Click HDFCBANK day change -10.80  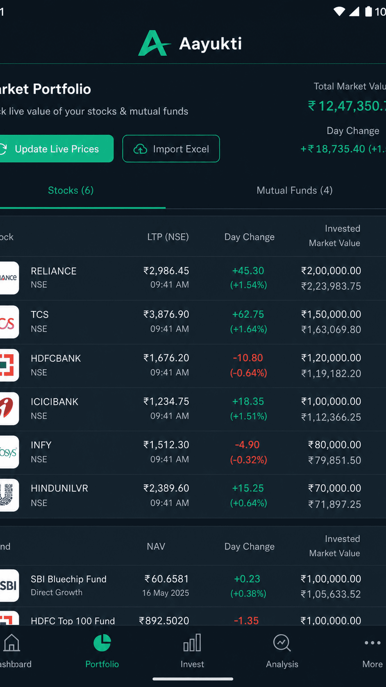pos(248,358)
